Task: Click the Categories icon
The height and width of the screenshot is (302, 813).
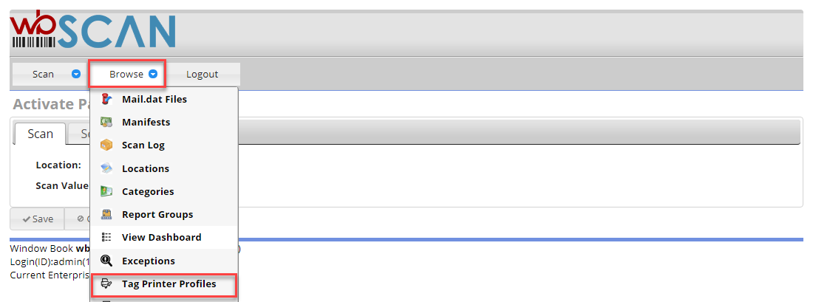Action: (106, 191)
